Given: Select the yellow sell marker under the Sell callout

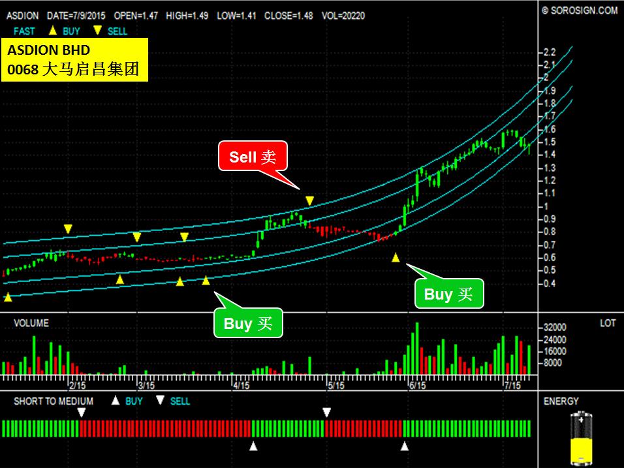Looking at the screenshot, I should 309,200.
